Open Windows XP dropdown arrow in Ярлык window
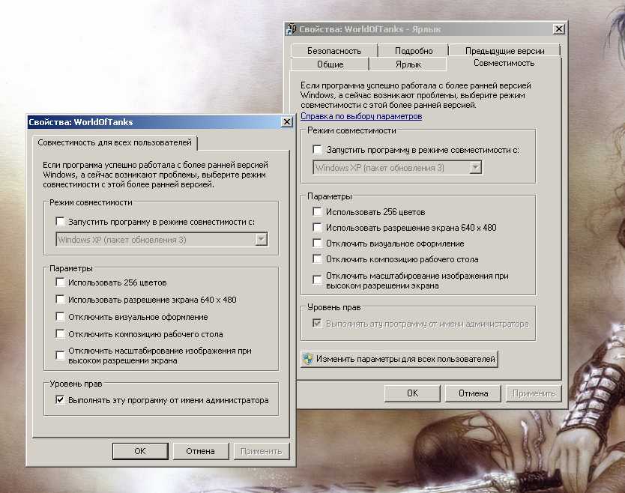This screenshot has height=493, width=625. point(475,167)
